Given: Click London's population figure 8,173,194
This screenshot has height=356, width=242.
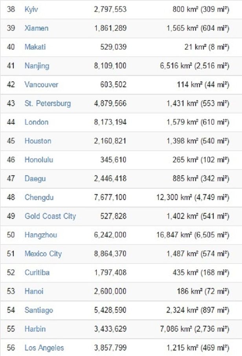Looking at the screenshot, I should (x=110, y=122).
